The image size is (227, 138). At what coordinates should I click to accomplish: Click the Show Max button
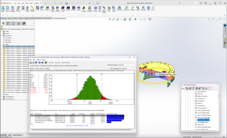(58, 63)
